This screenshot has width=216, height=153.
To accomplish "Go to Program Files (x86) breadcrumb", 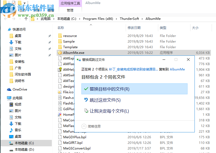I will coord(98,19).
